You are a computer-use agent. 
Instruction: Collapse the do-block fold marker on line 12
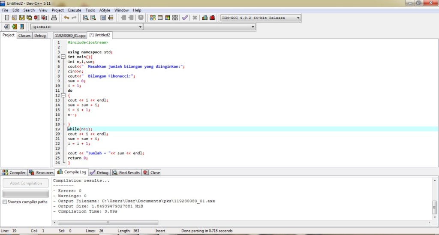tap(63, 95)
